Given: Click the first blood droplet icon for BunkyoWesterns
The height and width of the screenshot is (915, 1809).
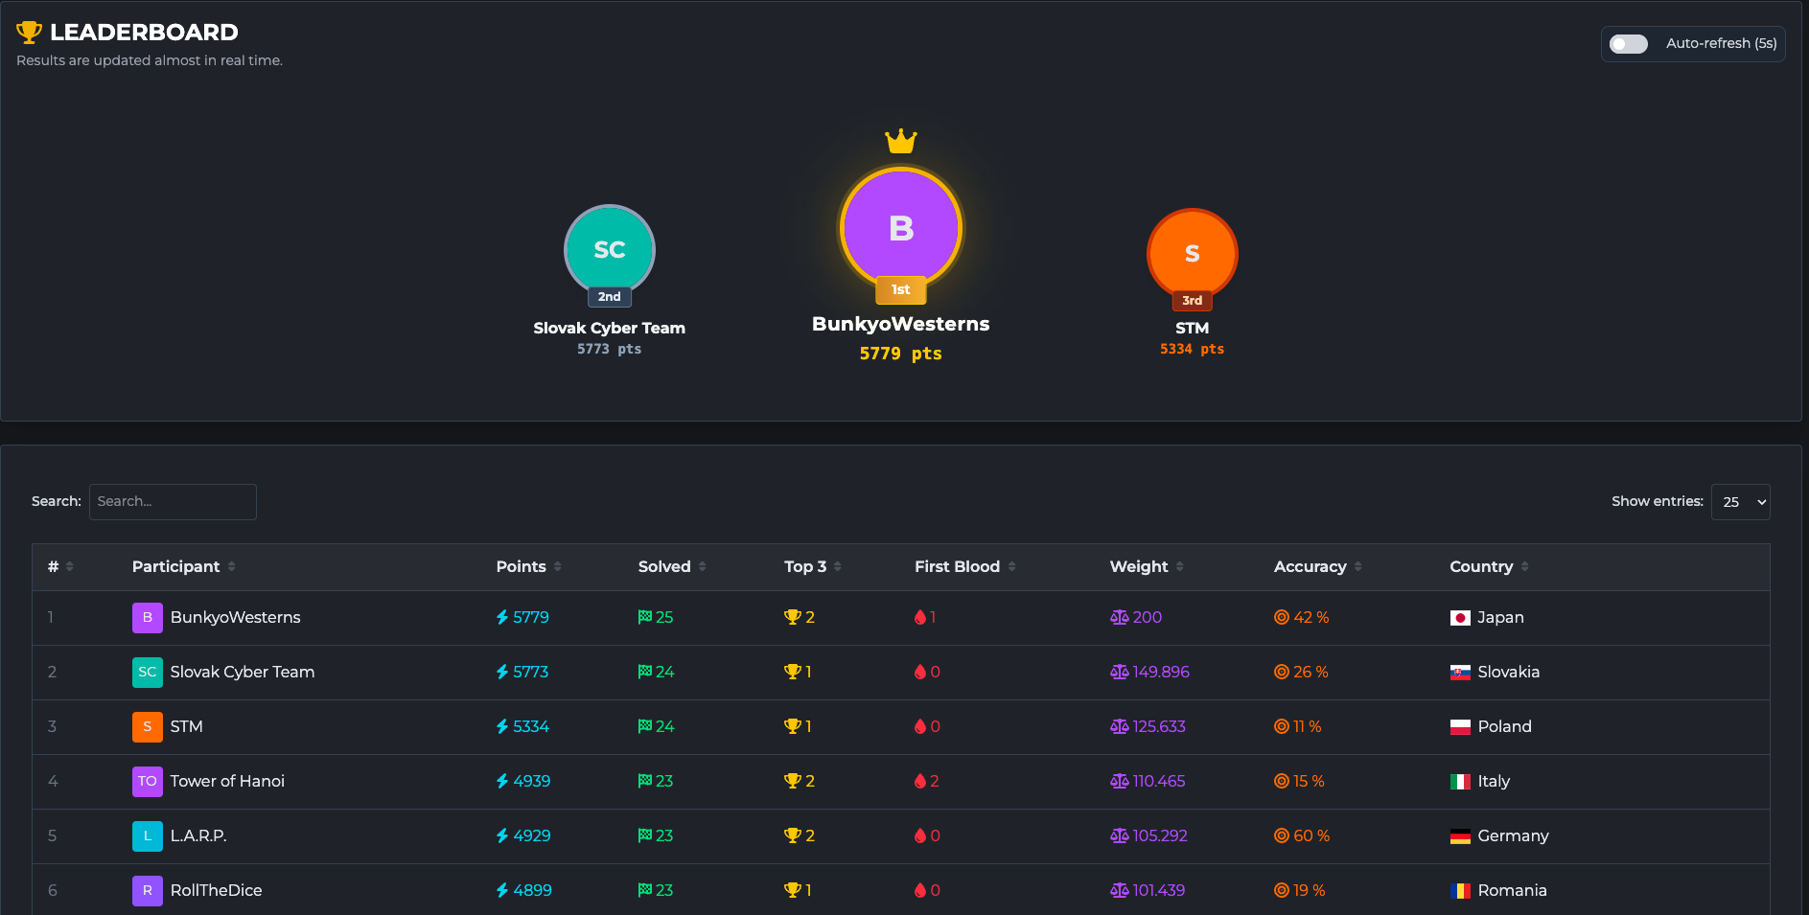Looking at the screenshot, I should point(920,618).
